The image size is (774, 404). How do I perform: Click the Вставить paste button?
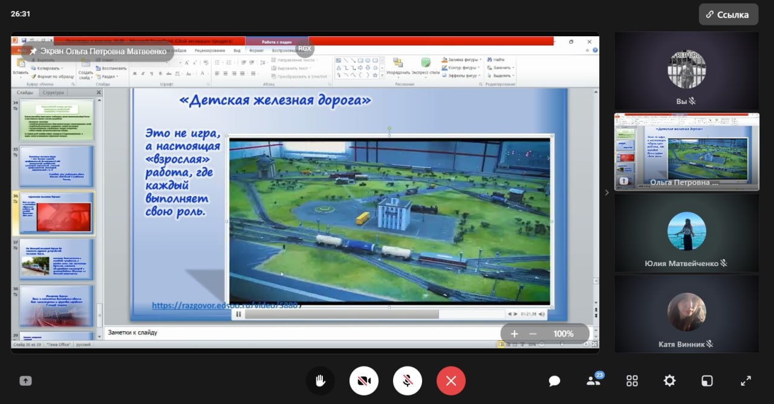pyautogui.click(x=20, y=68)
